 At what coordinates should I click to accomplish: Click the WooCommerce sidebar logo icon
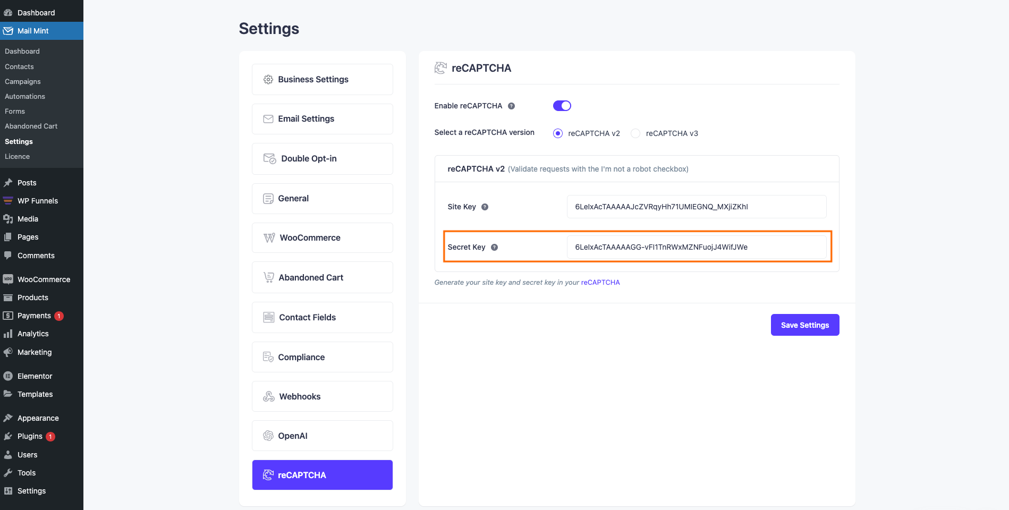[x=8, y=279]
